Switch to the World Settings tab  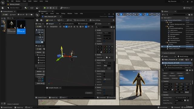point(183,57)
